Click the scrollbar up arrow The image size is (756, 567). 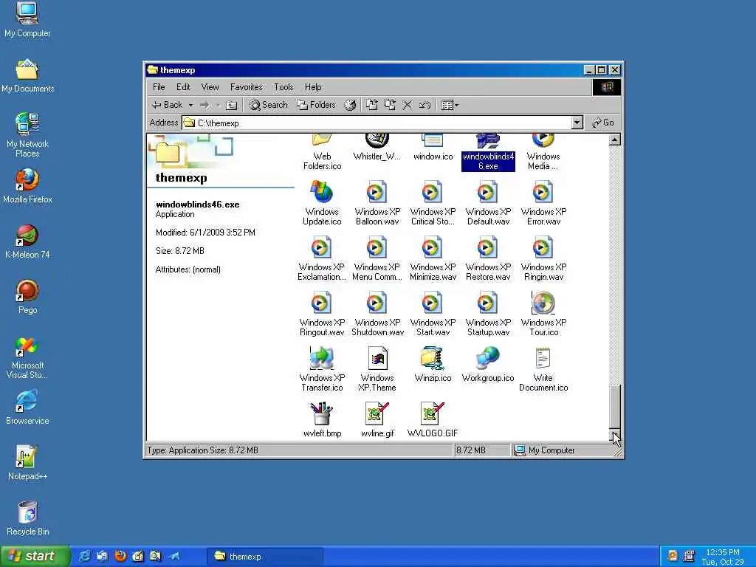pos(615,140)
